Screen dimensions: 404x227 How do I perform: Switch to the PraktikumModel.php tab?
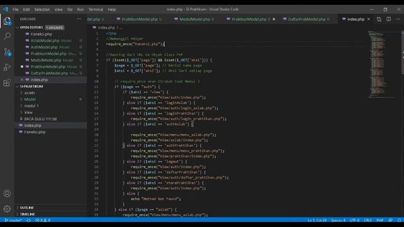click(139, 19)
